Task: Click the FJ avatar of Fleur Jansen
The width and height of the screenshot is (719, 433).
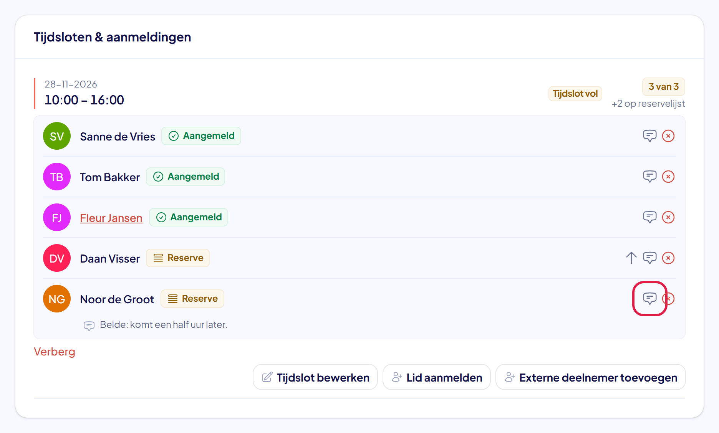Action: pos(57,217)
